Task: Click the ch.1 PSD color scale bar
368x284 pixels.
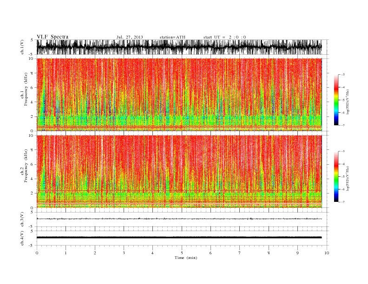Action: (336, 100)
